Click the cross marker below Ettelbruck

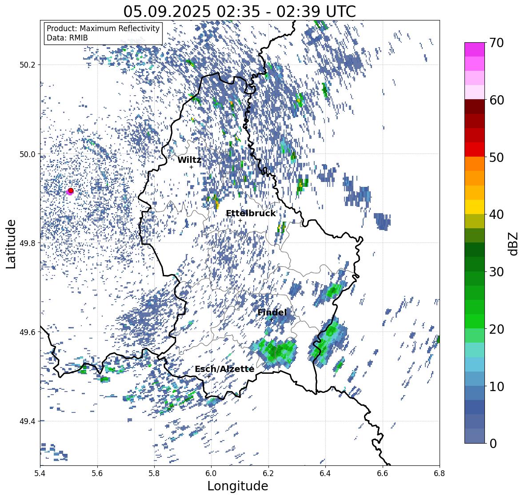[240, 220]
